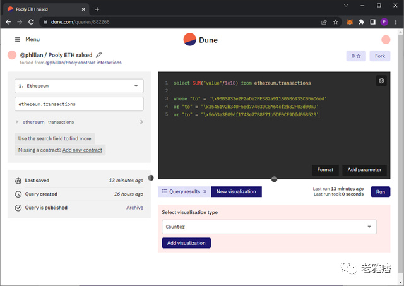This screenshot has height=286, width=404.
Task: Expand the Counter visualization type dropdown
Action: pos(269,227)
